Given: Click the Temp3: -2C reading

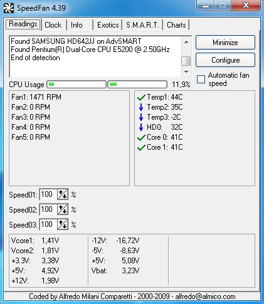Looking at the screenshot, I should point(164,117).
